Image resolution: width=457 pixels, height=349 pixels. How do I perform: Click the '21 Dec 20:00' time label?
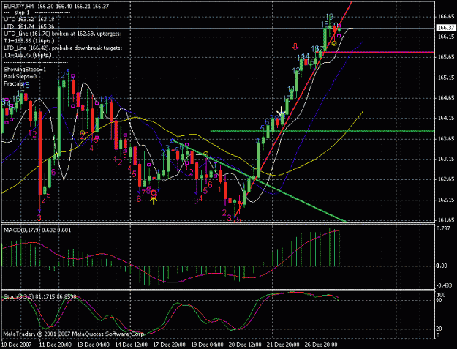tap(284, 345)
